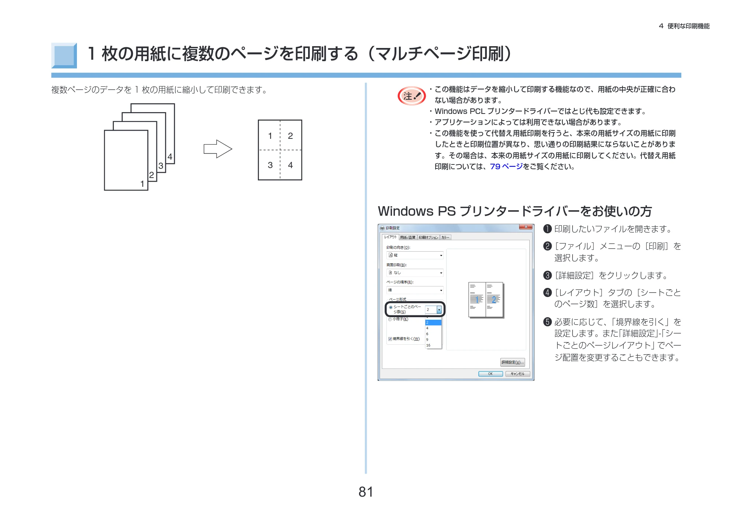Choose 4 in the pages-per-sheet list
Viewport: 733px width, 519px height.
click(x=433, y=328)
